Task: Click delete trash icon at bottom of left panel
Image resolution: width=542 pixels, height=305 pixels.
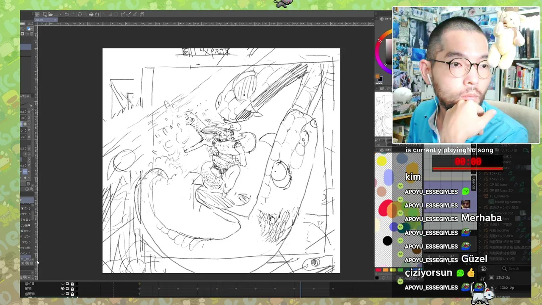Action: click(x=32, y=263)
